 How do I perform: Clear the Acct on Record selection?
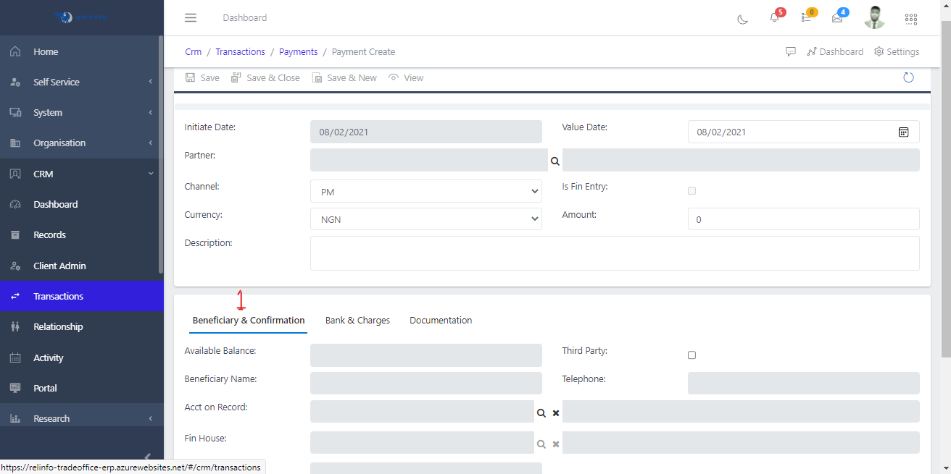point(555,412)
